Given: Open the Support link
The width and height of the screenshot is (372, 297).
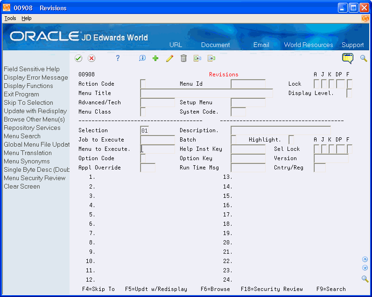Looking at the screenshot, I should (352, 45).
